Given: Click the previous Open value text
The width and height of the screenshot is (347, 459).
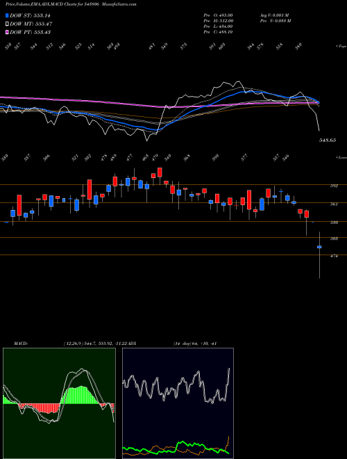Looking at the screenshot, I should click(x=218, y=15).
